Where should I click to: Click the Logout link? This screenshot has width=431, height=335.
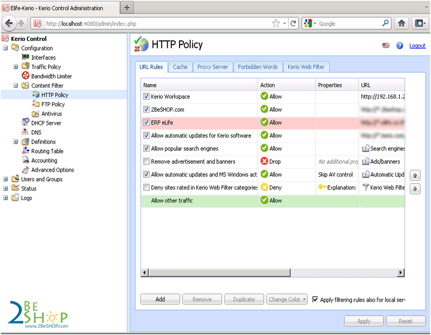(417, 46)
